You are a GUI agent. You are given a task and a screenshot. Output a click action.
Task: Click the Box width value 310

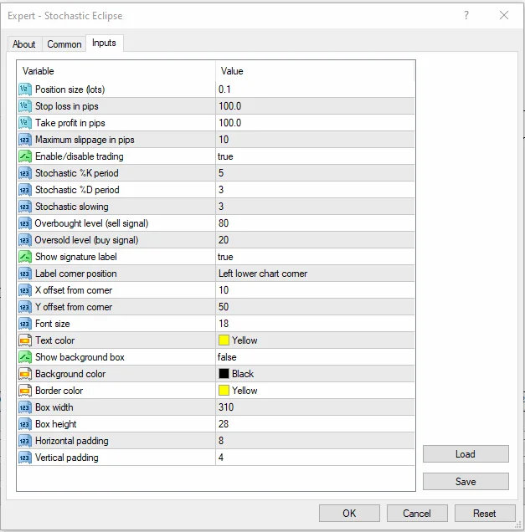(315, 407)
